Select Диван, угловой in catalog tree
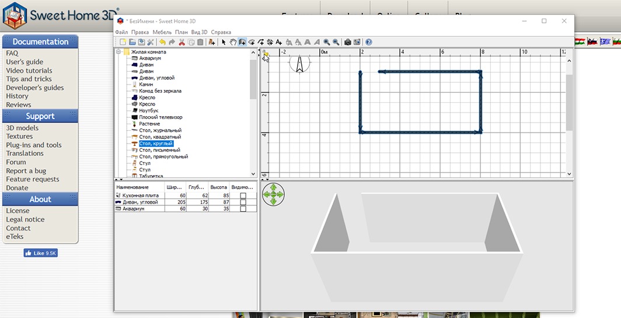Image resolution: width=621 pixels, height=318 pixels. pyautogui.click(x=156, y=78)
